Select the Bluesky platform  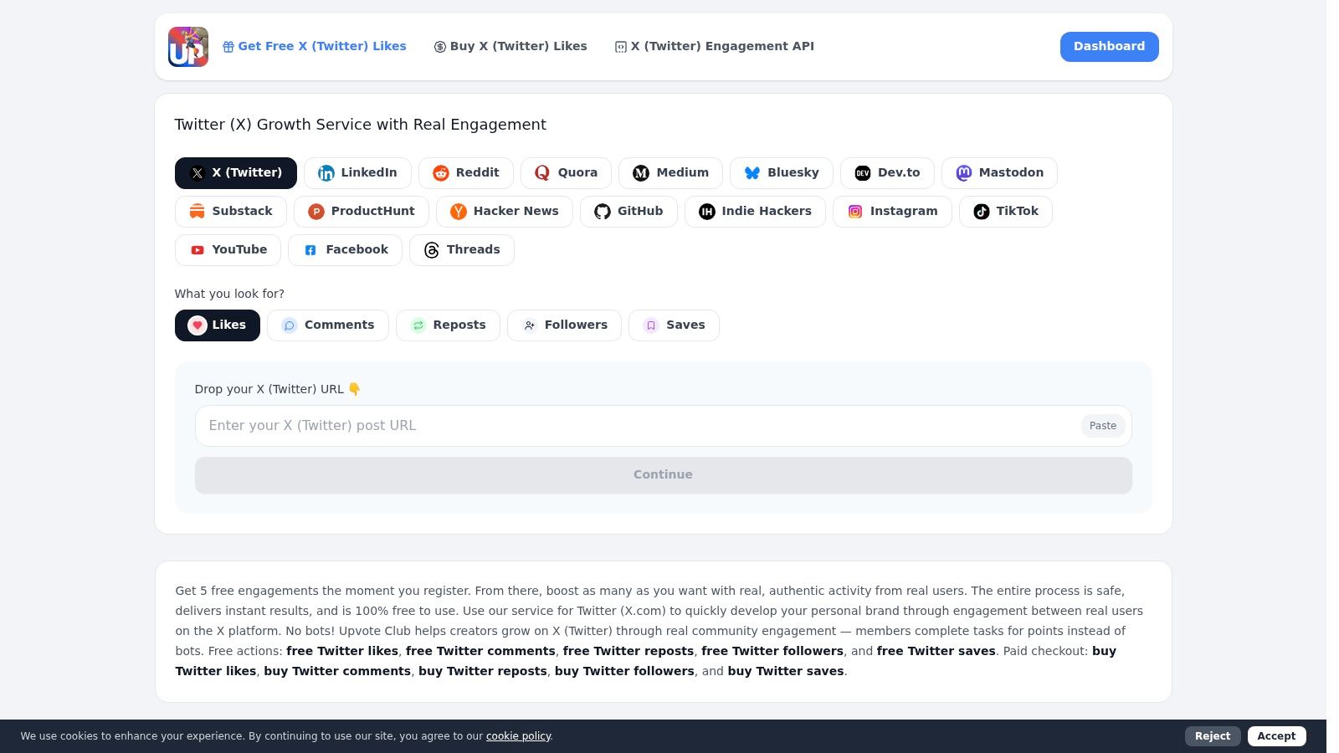782,173
